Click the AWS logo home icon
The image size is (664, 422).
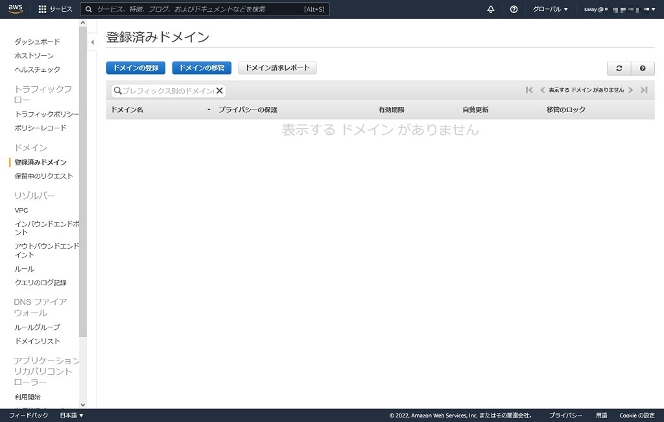point(16,9)
